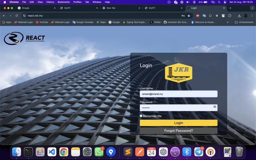
Task: Open the Extensions puzzle icon
Action: tap(230, 16)
